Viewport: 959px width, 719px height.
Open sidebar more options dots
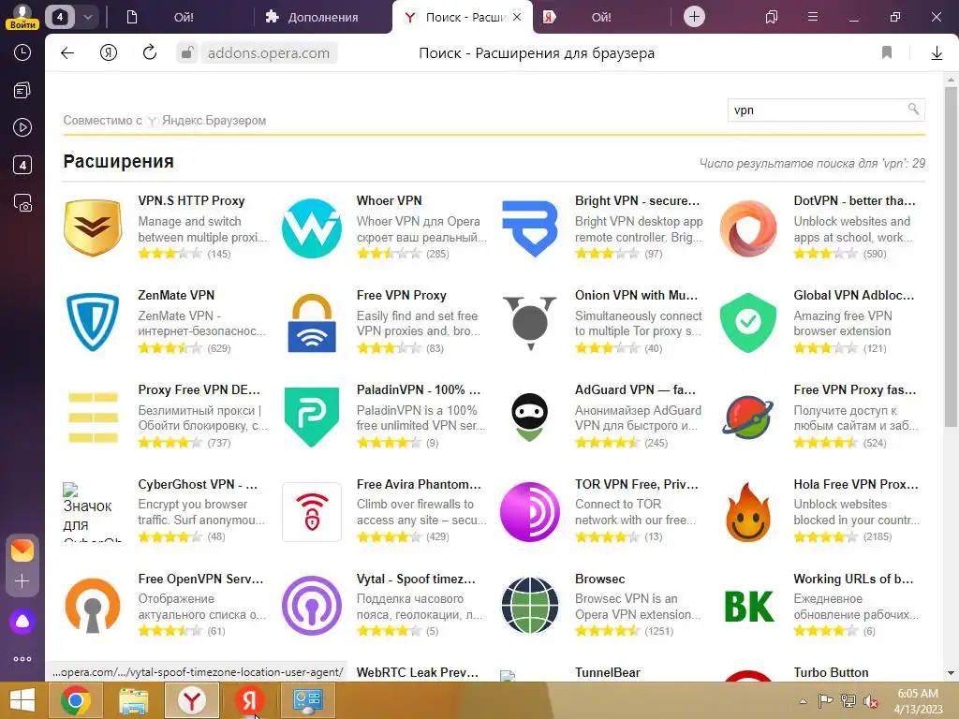coord(22,659)
